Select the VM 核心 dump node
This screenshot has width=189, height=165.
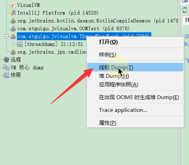pyautogui.click(x=27, y=67)
